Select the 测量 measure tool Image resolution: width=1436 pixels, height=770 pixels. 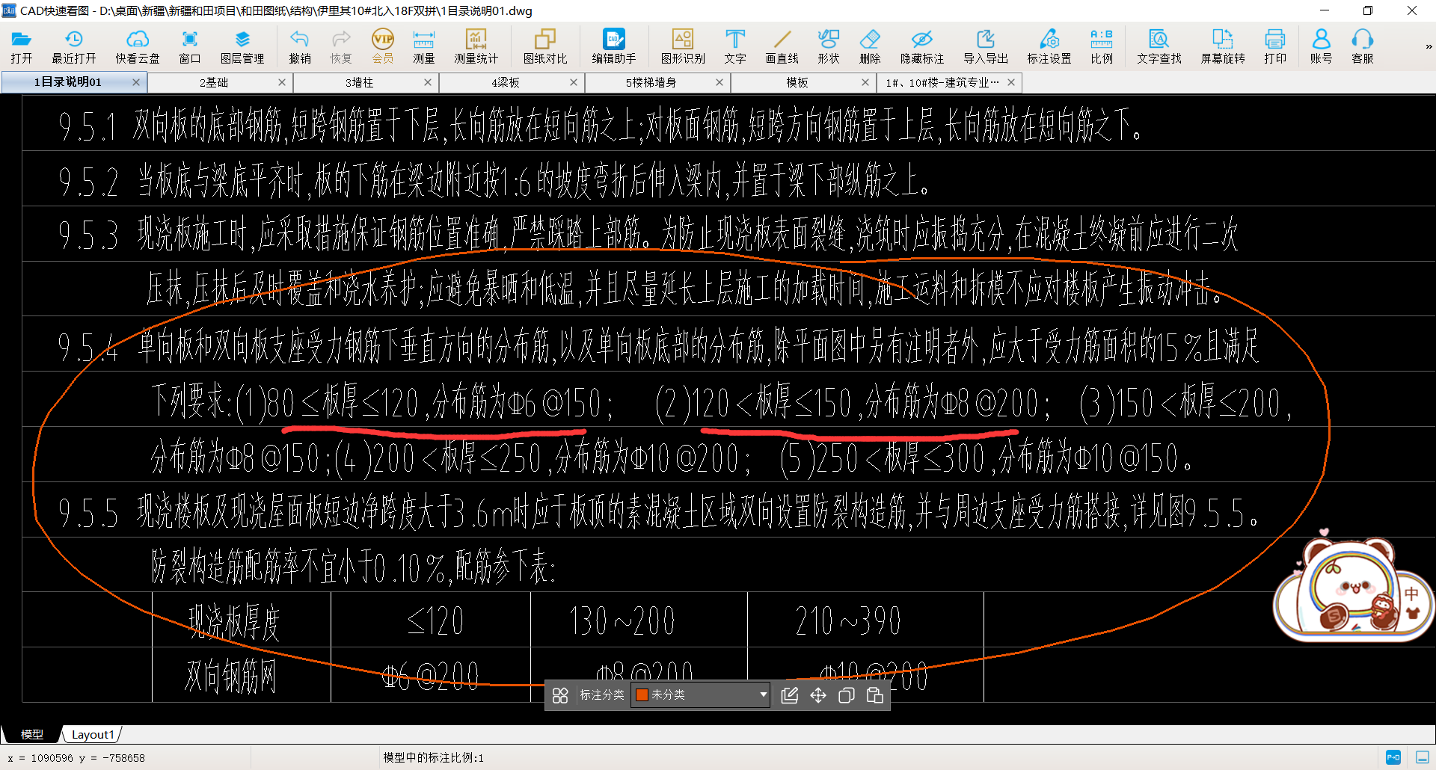pyautogui.click(x=423, y=46)
